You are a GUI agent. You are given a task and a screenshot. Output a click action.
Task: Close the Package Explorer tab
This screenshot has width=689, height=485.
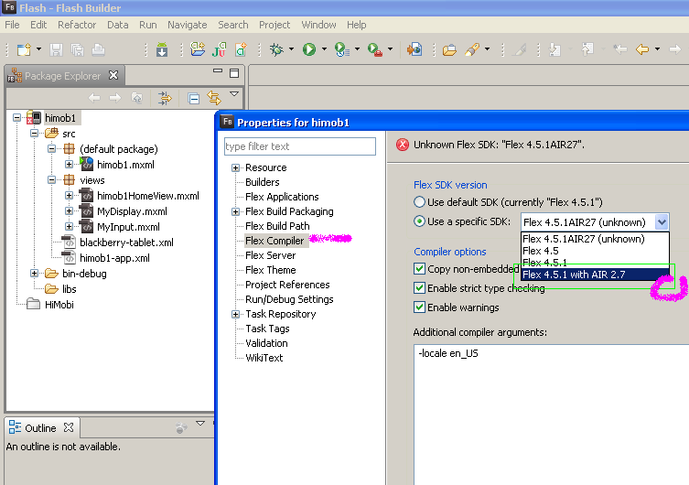(113, 75)
